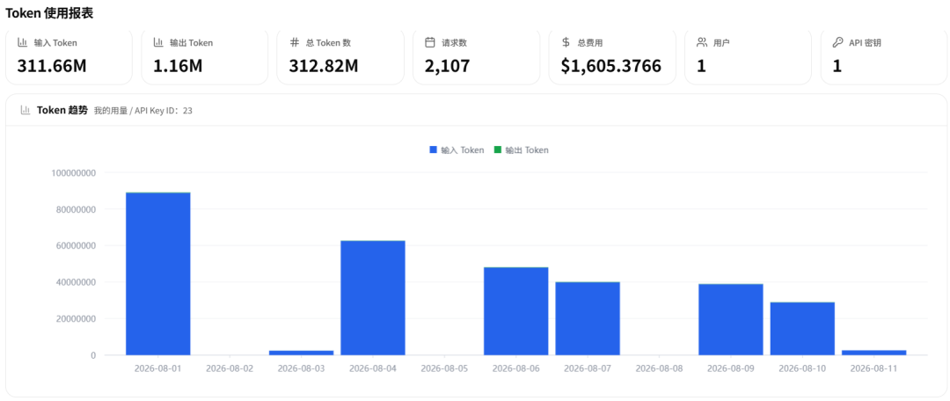Click the chart icon beside Token 趋势 heading
The image size is (950, 401).
(26, 110)
